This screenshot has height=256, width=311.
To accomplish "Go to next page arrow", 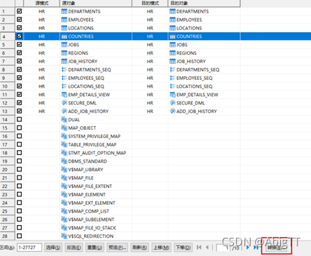I will pyautogui.click(x=248, y=248).
